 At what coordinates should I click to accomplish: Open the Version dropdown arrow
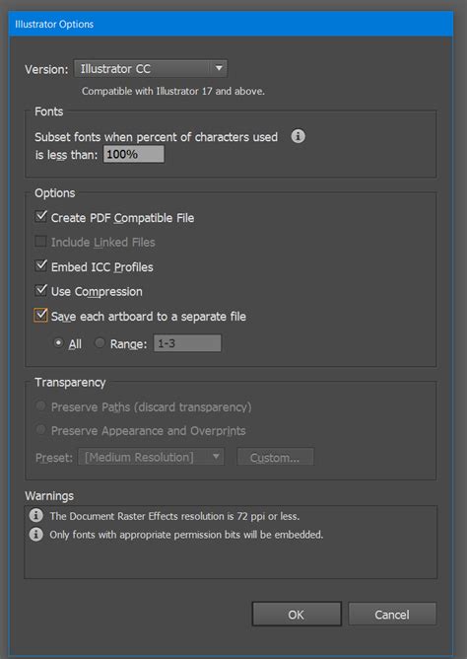[x=218, y=68]
